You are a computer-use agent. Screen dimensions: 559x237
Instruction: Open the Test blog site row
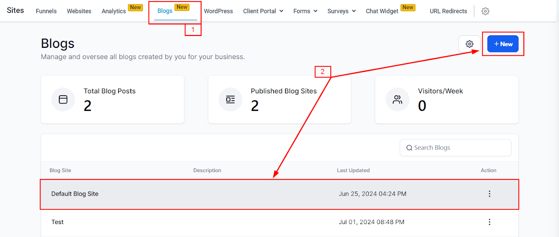point(279,222)
